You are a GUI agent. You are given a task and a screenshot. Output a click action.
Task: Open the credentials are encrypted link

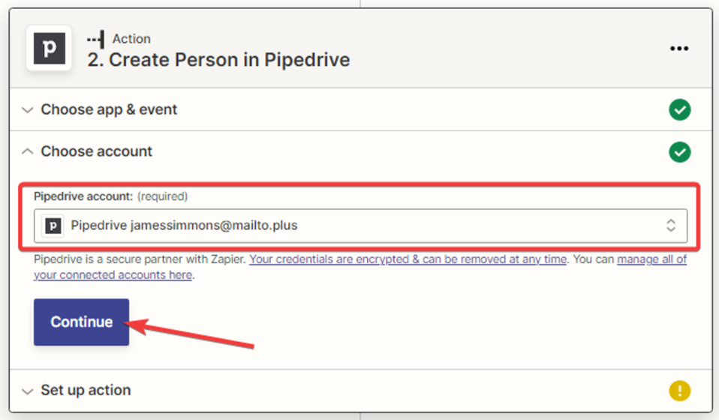[408, 259]
